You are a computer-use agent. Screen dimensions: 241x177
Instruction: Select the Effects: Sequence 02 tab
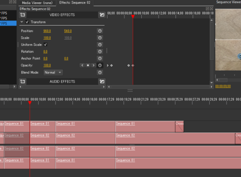pos(75,2)
